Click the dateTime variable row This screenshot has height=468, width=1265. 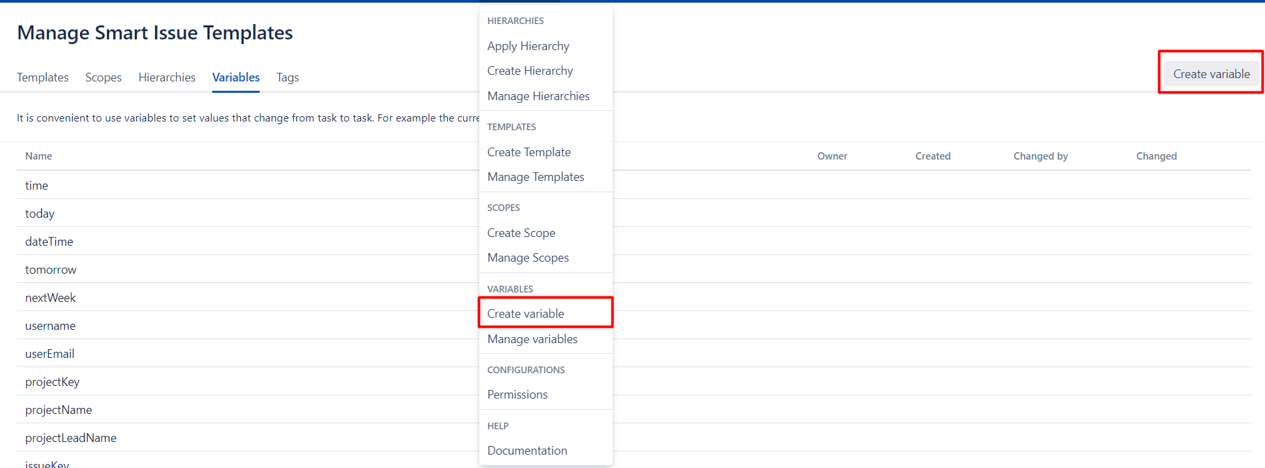[49, 242]
